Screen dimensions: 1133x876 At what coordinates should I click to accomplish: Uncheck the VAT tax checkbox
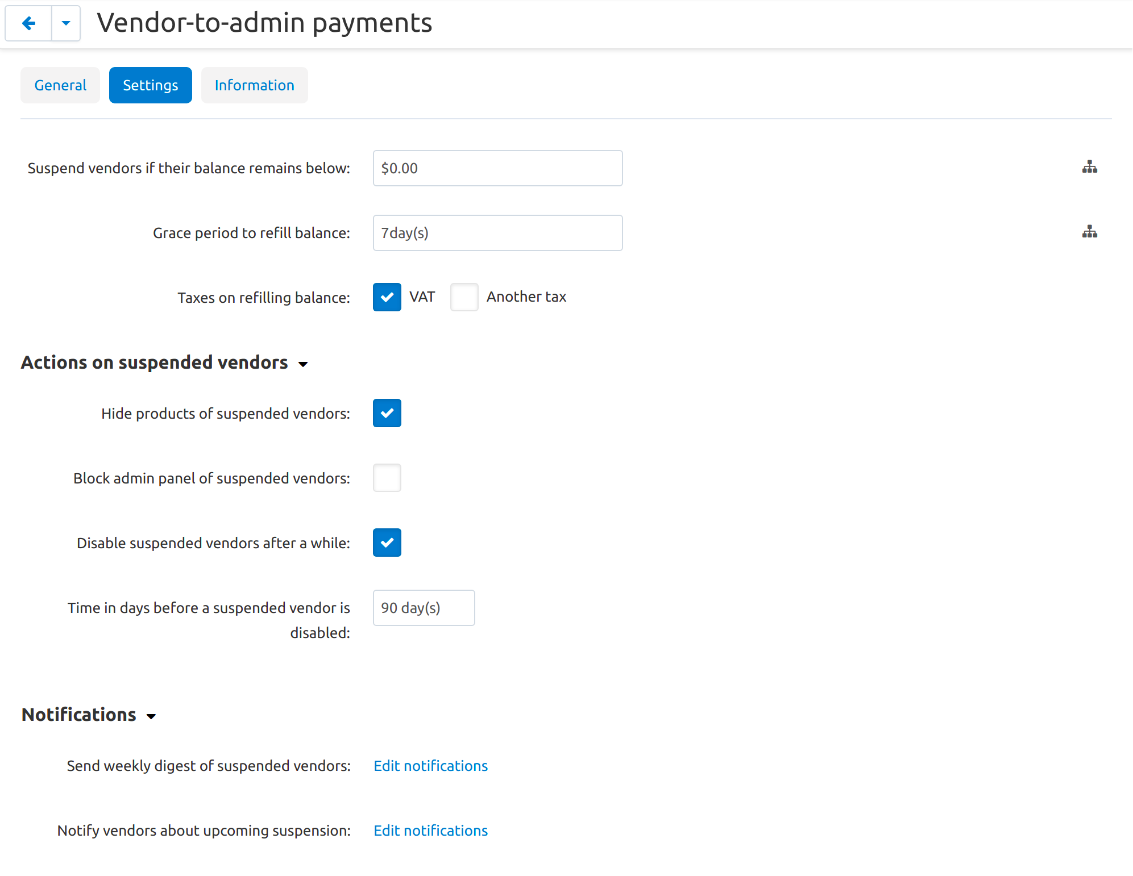(387, 297)
